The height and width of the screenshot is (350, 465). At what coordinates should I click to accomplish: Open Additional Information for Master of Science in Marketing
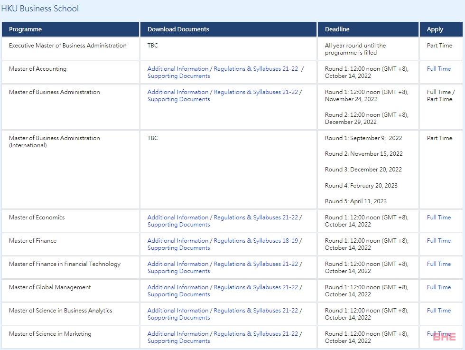point(178,334)
